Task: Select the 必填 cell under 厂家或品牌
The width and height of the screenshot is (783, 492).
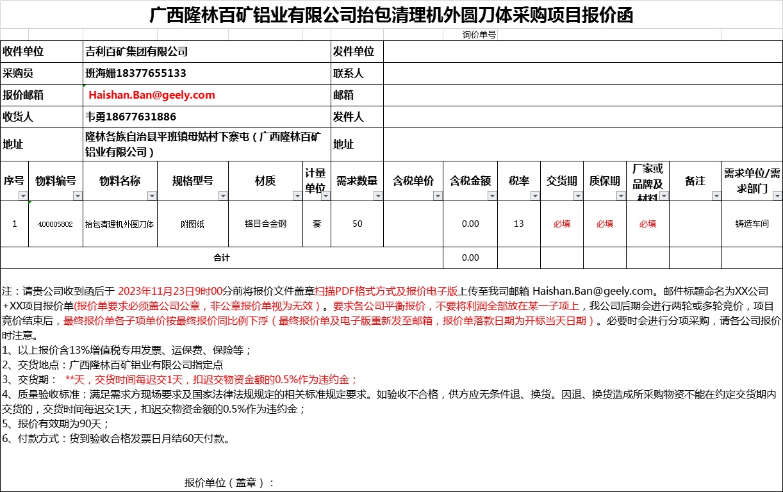Action: [648, 224]
